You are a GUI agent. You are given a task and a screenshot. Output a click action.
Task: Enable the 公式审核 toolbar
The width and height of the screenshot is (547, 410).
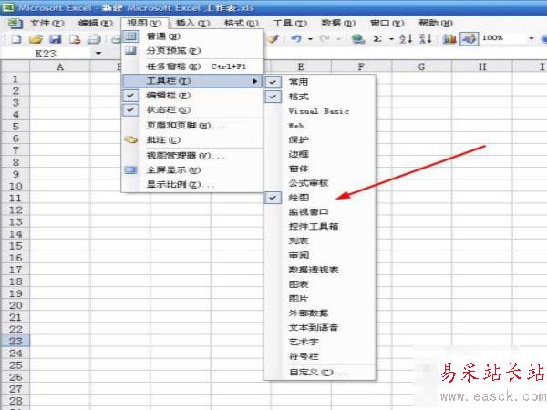pos(320,183)
